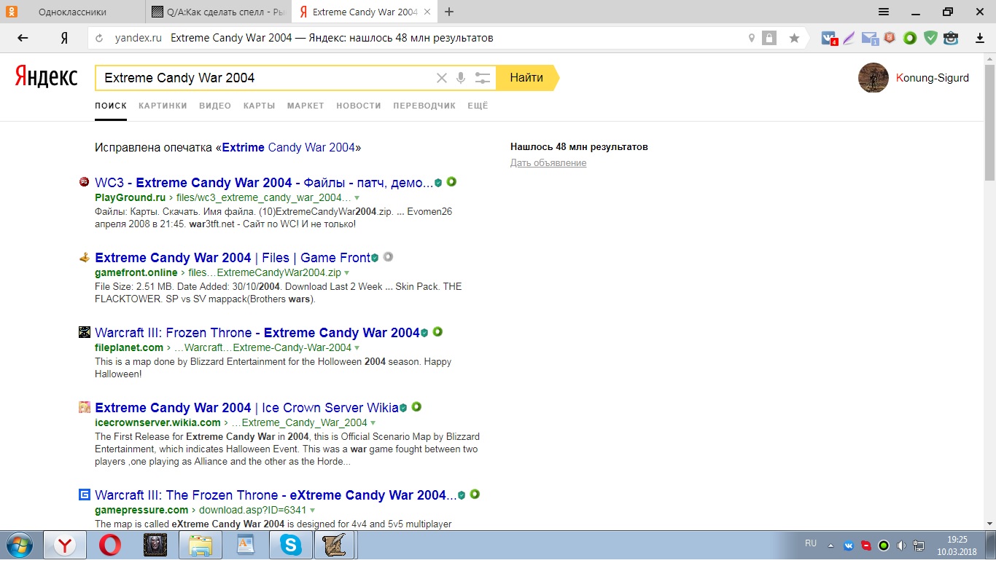The width and height of the screenshot is (996, 563).
Task: Select the Переводчик search tab
Action: pos(424,106)
